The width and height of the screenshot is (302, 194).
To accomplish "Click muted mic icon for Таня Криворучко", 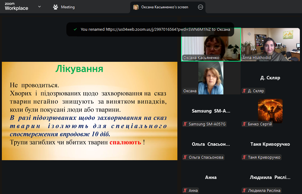I will (x=244, y=157).
